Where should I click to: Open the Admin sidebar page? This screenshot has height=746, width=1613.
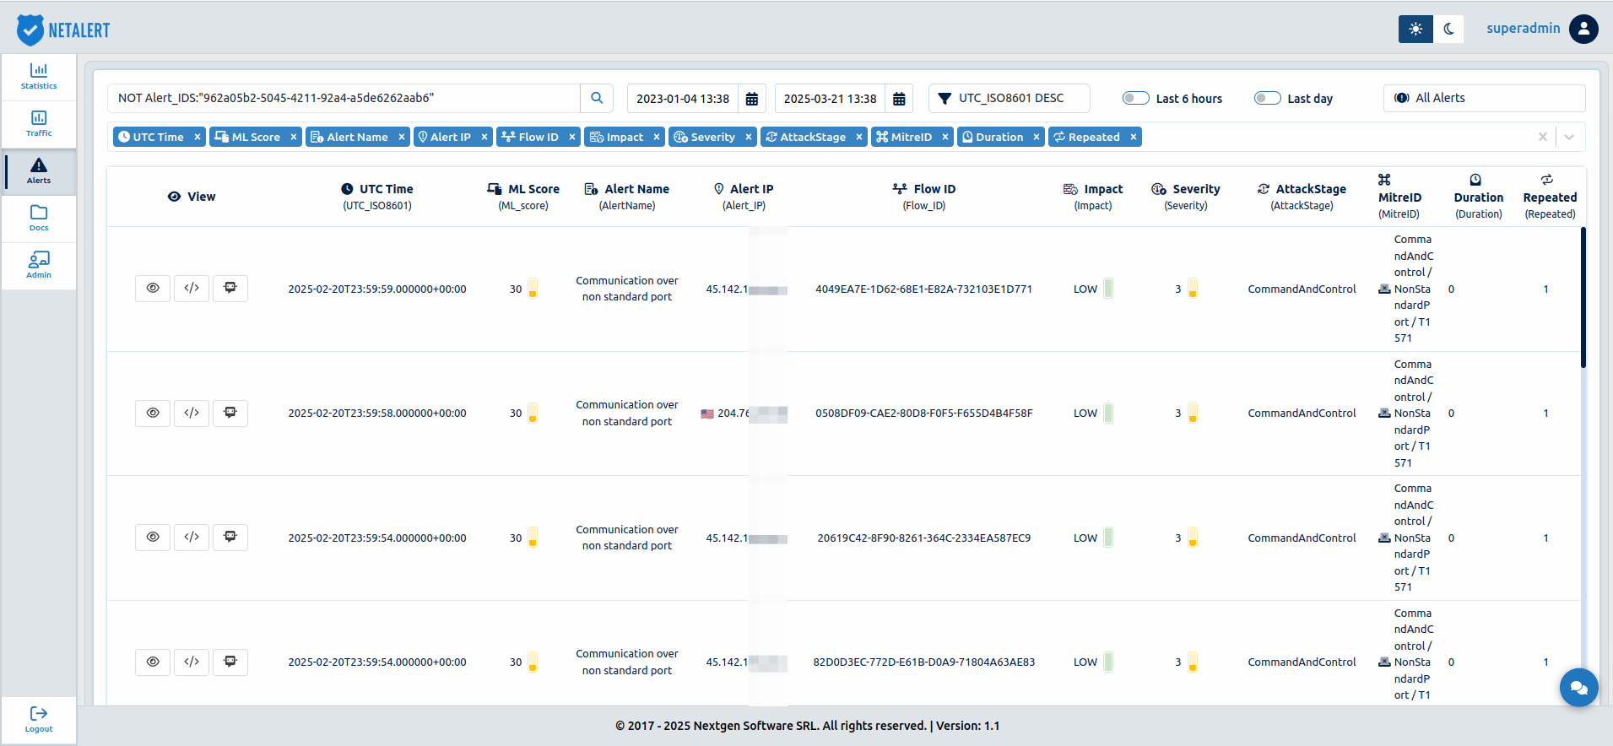tap(39, 266)
